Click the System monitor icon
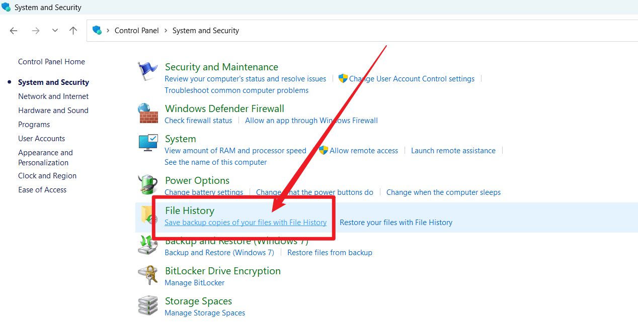 click(148, 143)
